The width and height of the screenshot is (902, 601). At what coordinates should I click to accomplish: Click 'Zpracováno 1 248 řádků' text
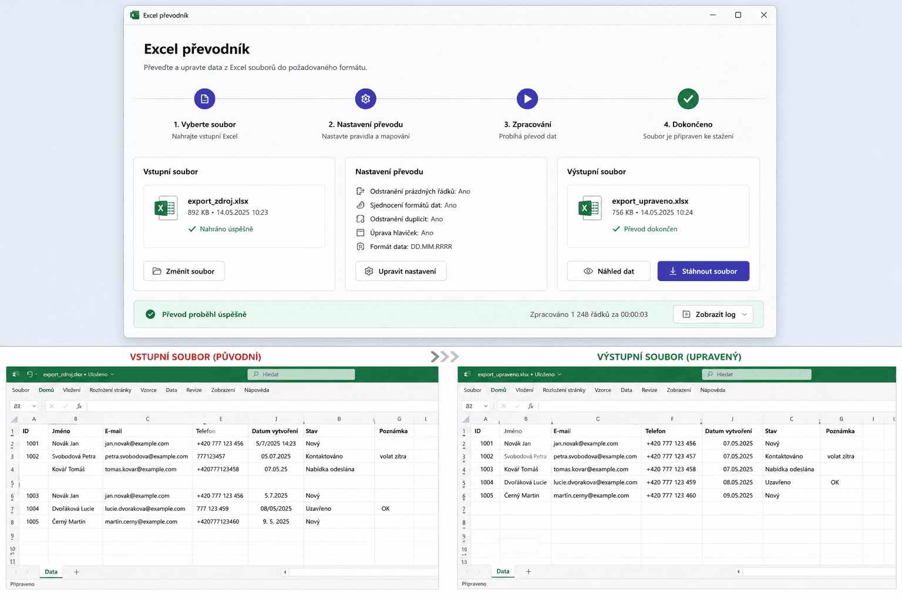tap(571, 315)
